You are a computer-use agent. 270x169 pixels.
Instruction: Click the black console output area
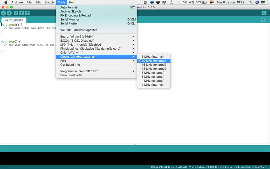pos(135,158)
